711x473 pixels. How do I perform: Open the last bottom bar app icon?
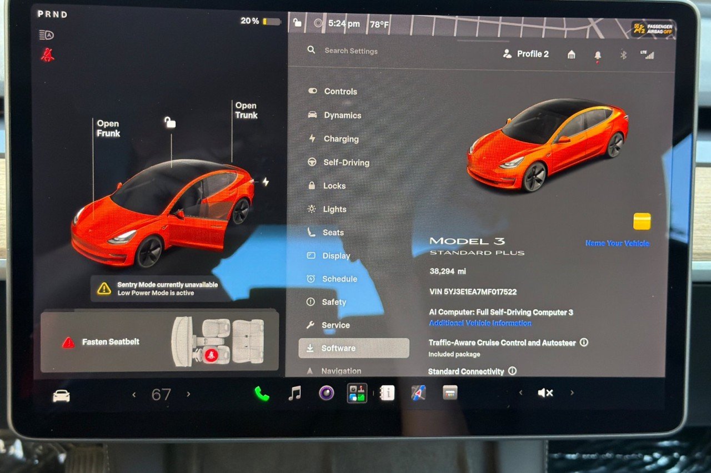click(450, 393)
